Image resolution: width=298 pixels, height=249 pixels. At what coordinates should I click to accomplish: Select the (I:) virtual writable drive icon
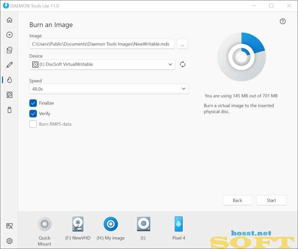click(x=144, y=224)
